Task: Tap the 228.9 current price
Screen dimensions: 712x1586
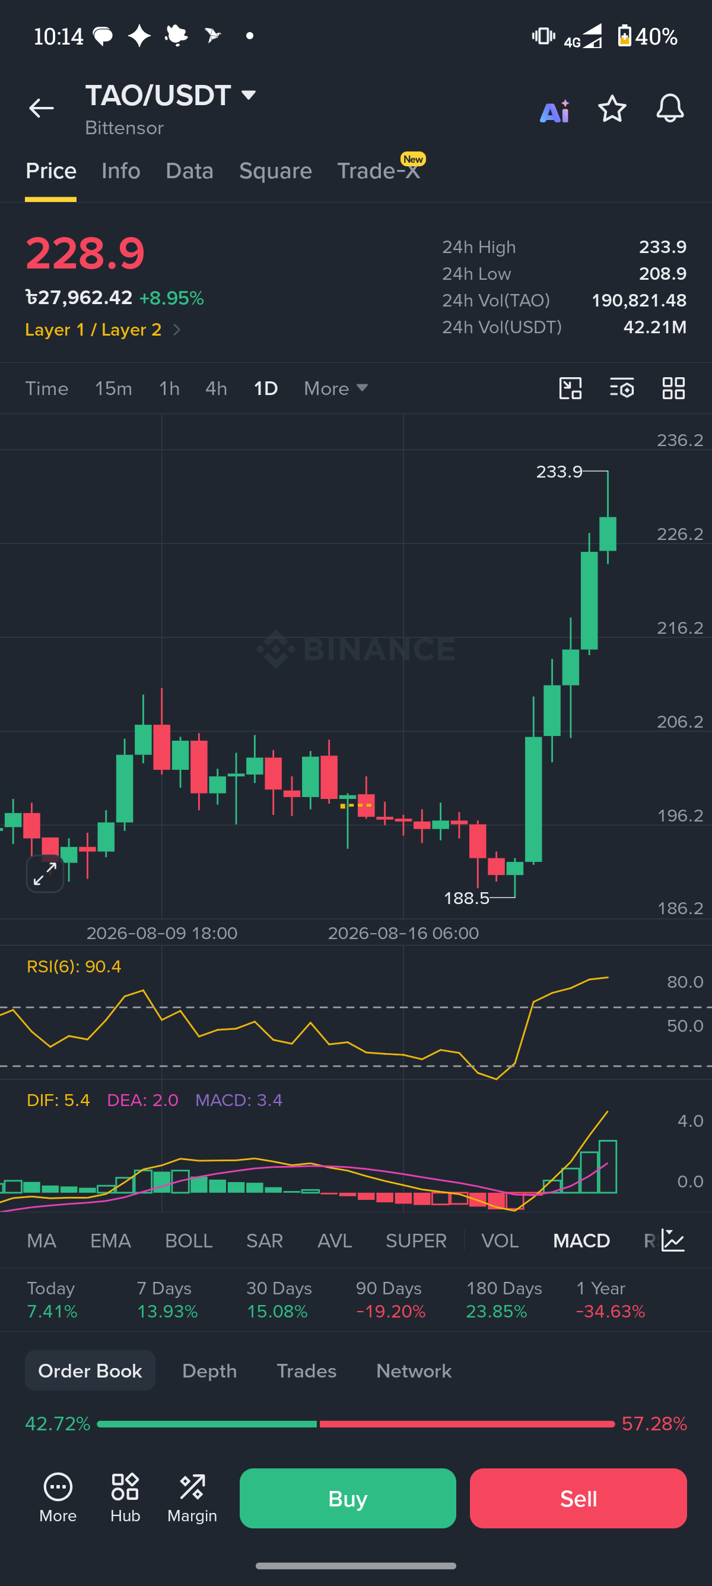Action: 85,253
